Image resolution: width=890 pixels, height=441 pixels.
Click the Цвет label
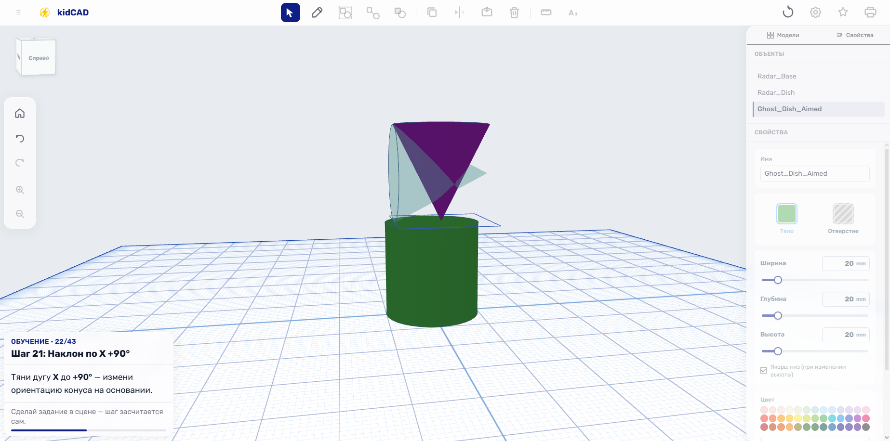(767, 400)
